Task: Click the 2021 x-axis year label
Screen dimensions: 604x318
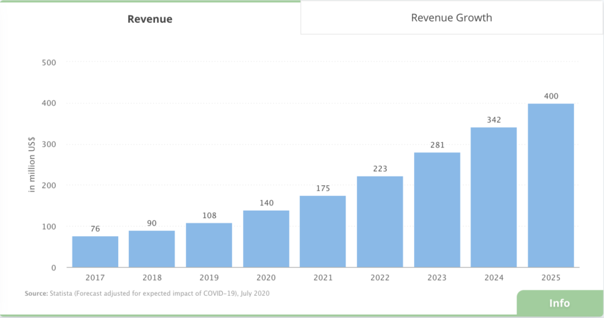Action: pos(323,278)
